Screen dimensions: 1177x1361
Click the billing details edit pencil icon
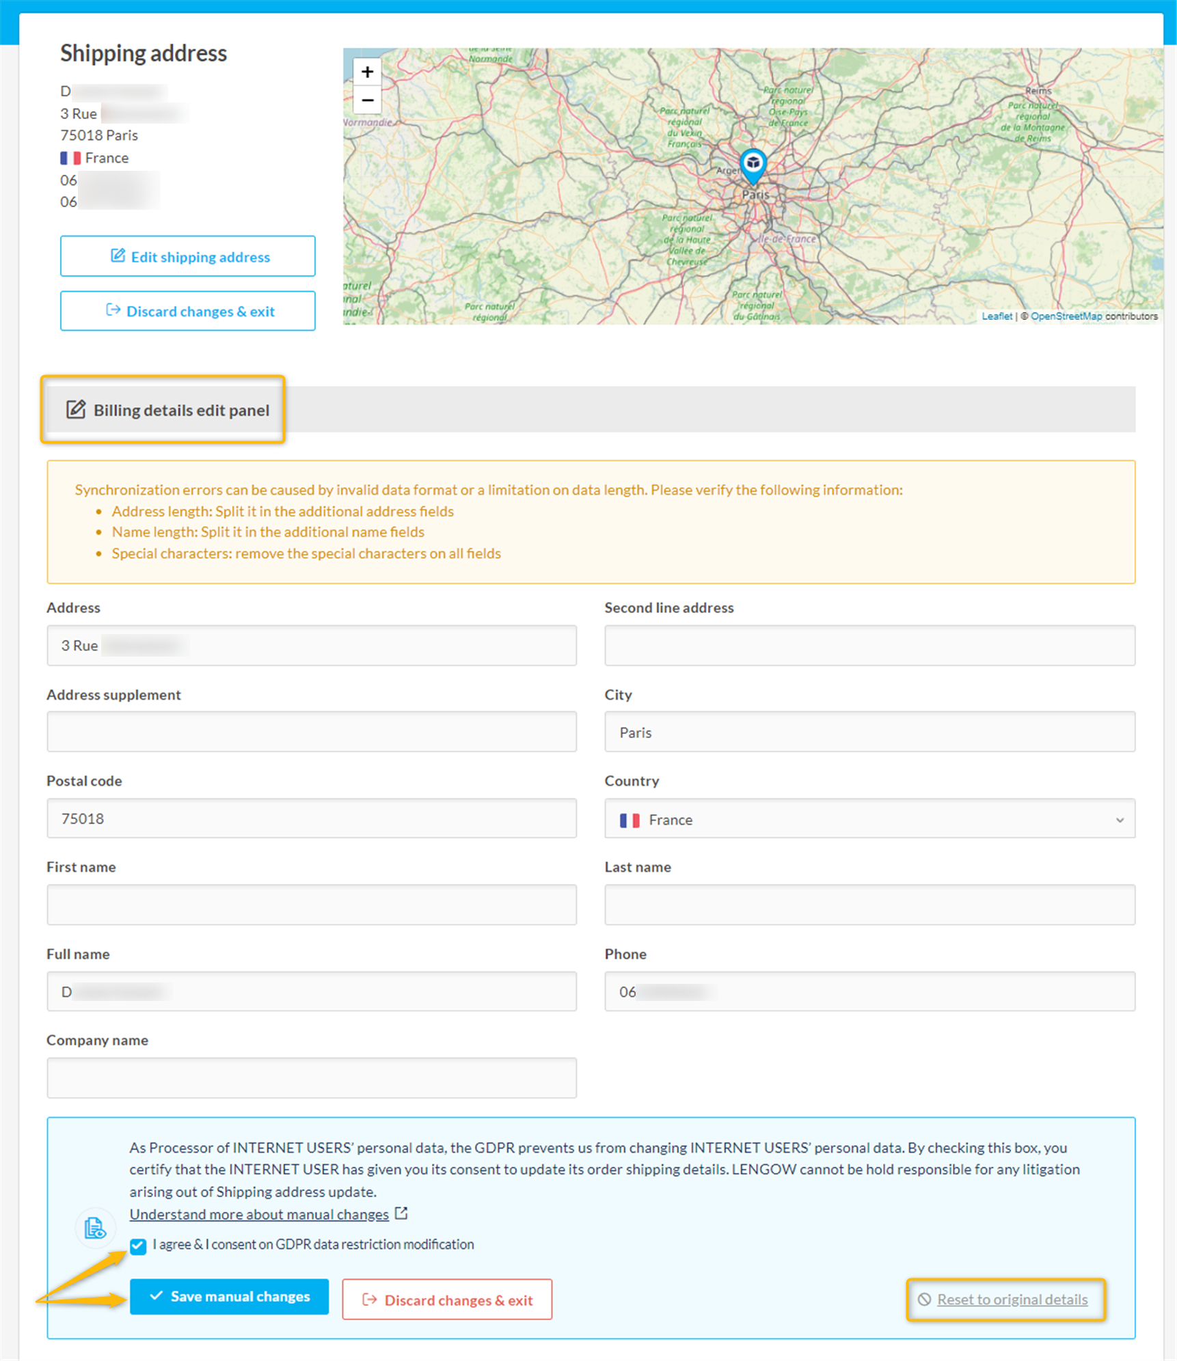tap(75, 409)
